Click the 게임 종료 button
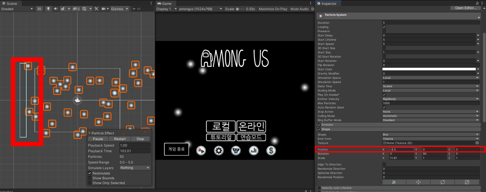The height and width of the screenshot is (192, 486). [176, 149]
